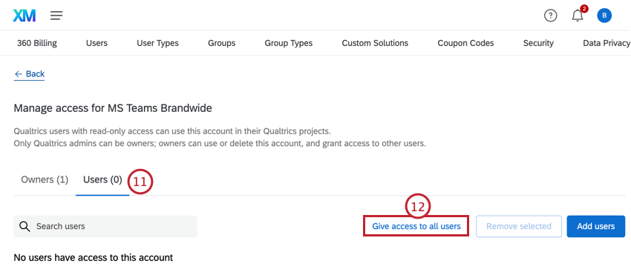Open the account avatar labeled B
This screenshot has width=631, height=278.
(604, 16)
